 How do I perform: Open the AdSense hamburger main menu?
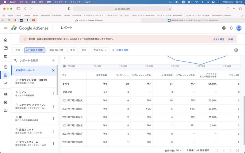[x=6, y=28]
